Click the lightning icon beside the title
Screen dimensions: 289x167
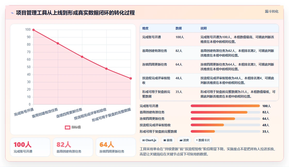12,13
